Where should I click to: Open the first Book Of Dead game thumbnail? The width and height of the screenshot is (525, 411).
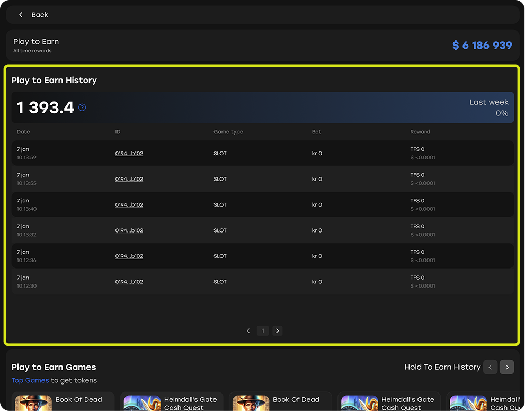pos(33,403)
